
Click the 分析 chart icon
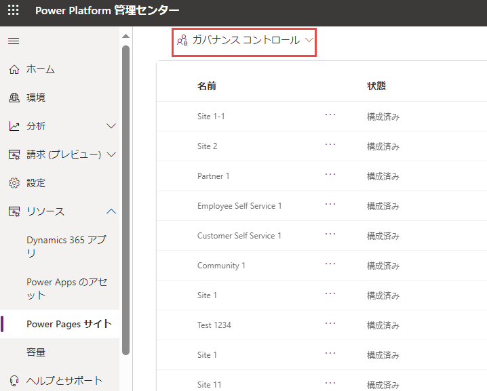tap(14, 126)
